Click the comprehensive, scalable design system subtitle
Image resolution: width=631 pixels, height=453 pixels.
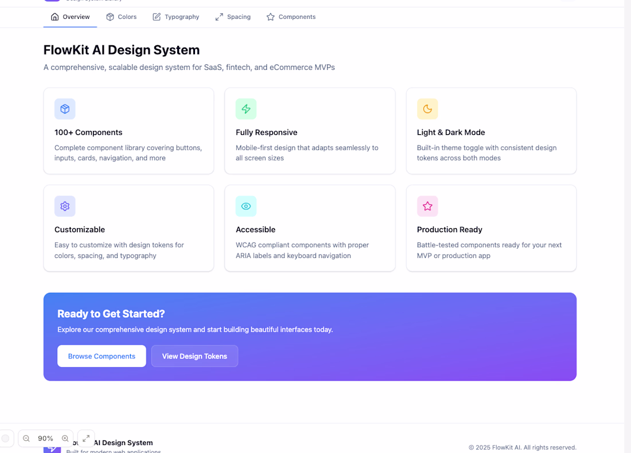(x=189, y=67)
